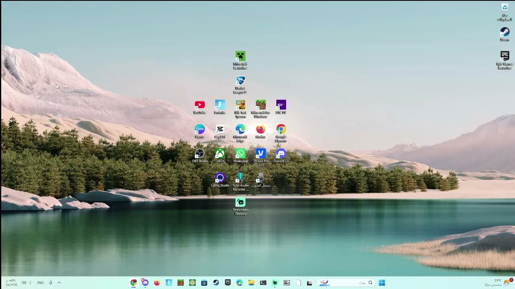Open the 23°C weather widget
Screen dimensions: 515x289
click(x=499, y=283)
